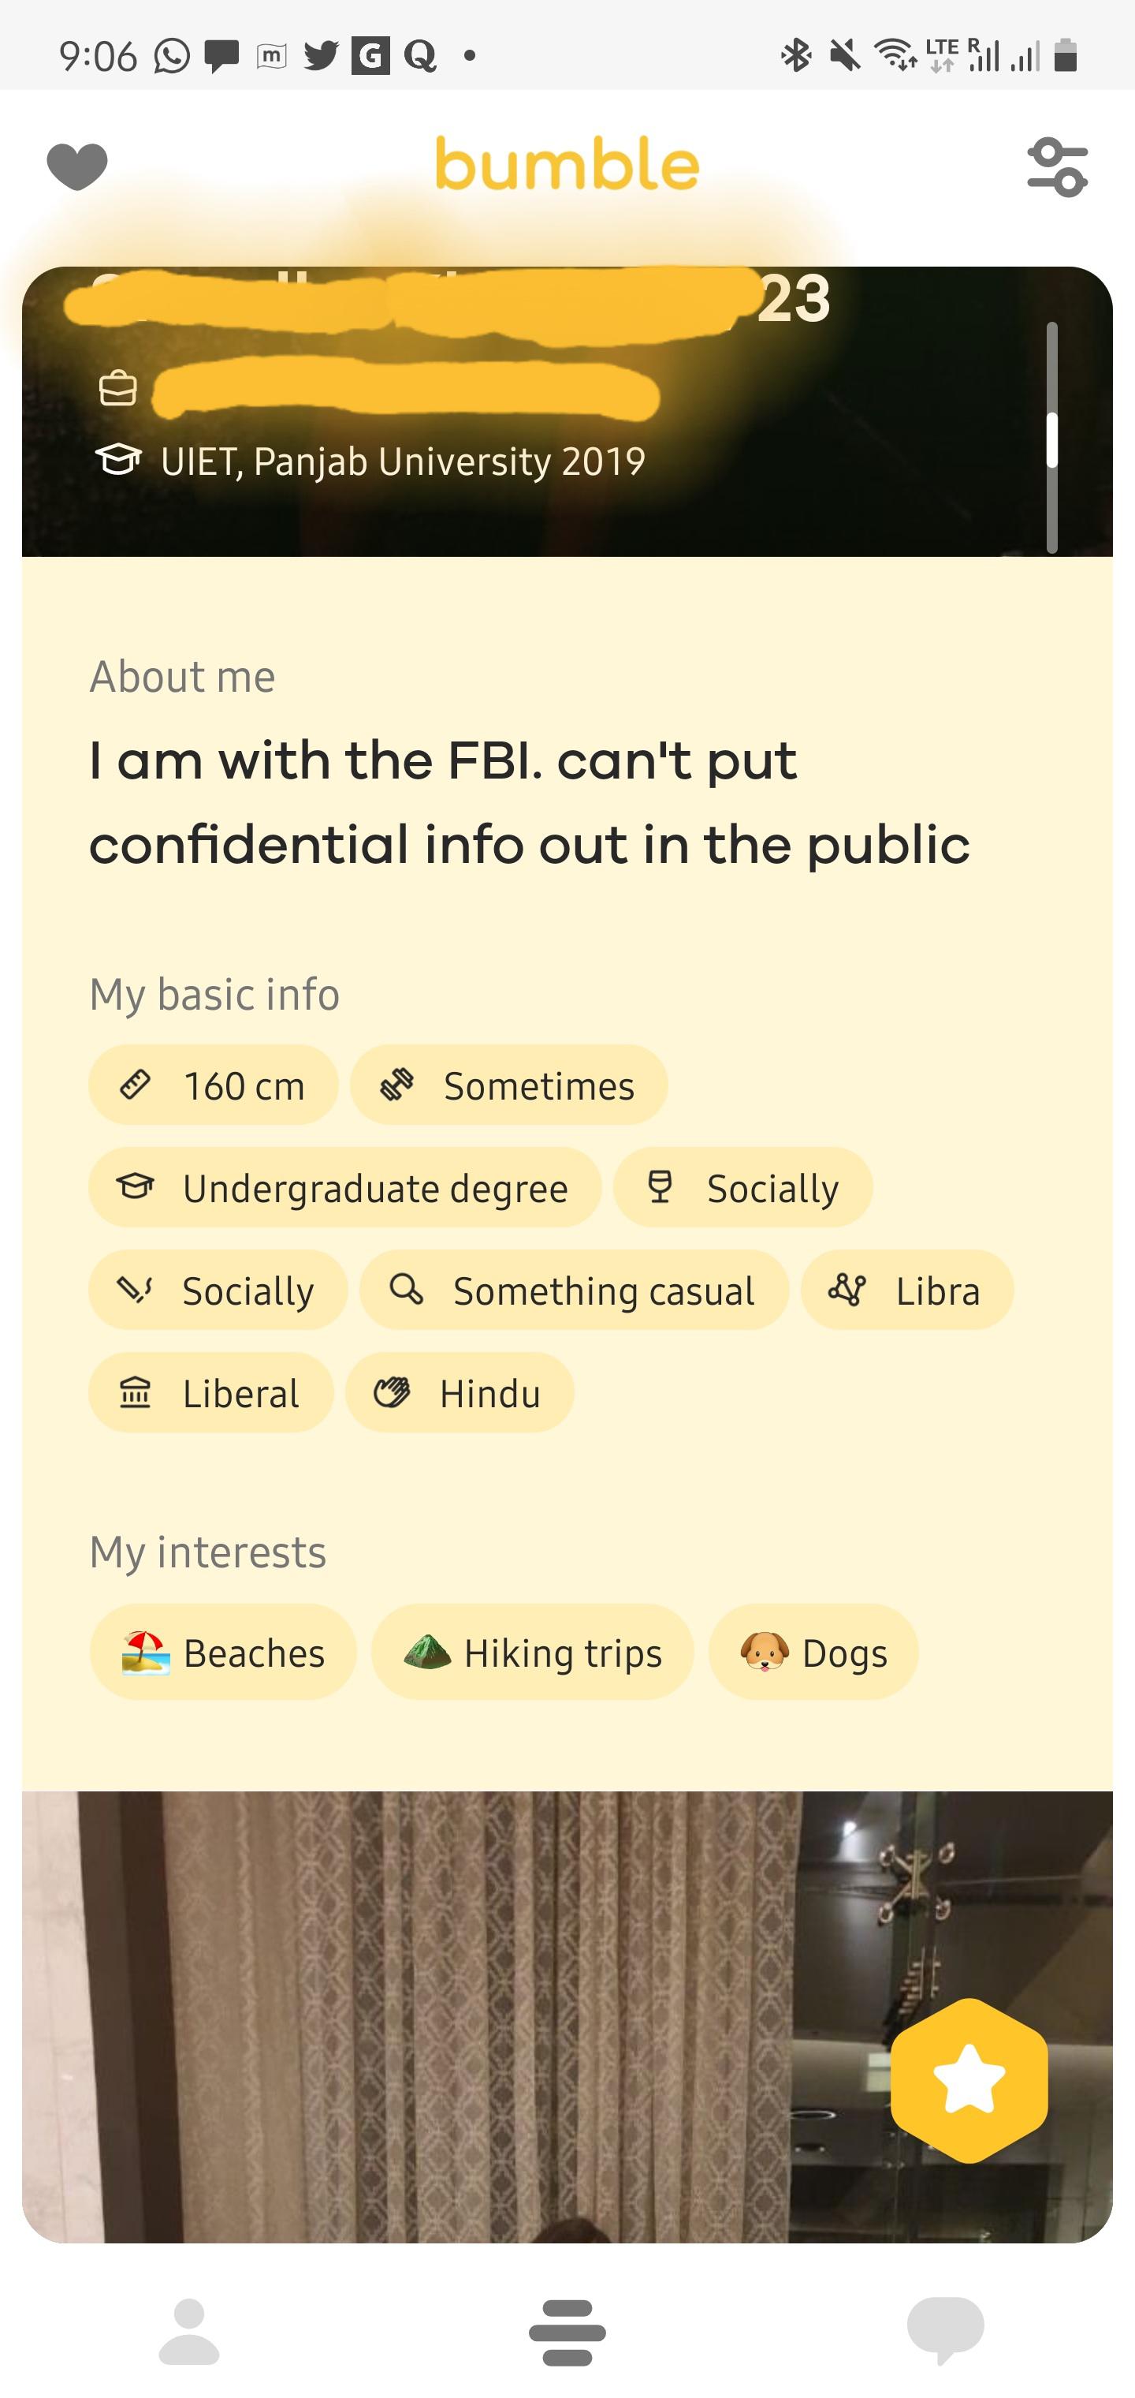The width and height of the screenshot is (1135, 2398).
Task: Tap the bumble logo
Action: click(567, 165)
